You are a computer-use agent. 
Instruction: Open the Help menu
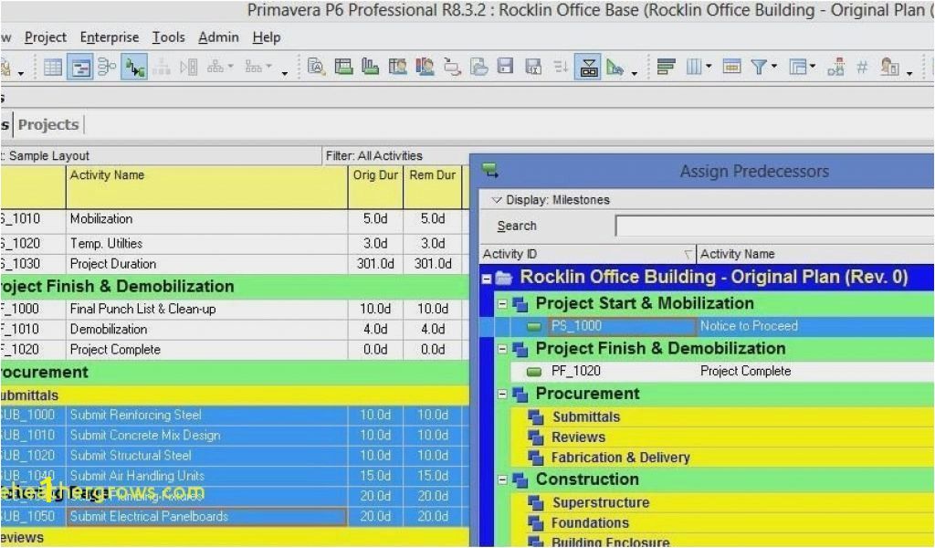tap(267, 37)
